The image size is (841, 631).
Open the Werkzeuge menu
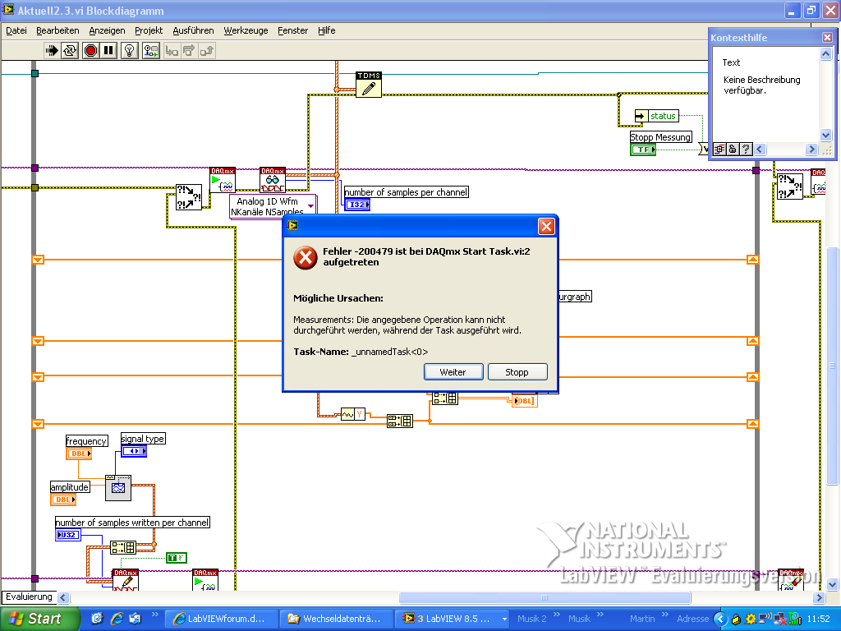pos(246,30)
